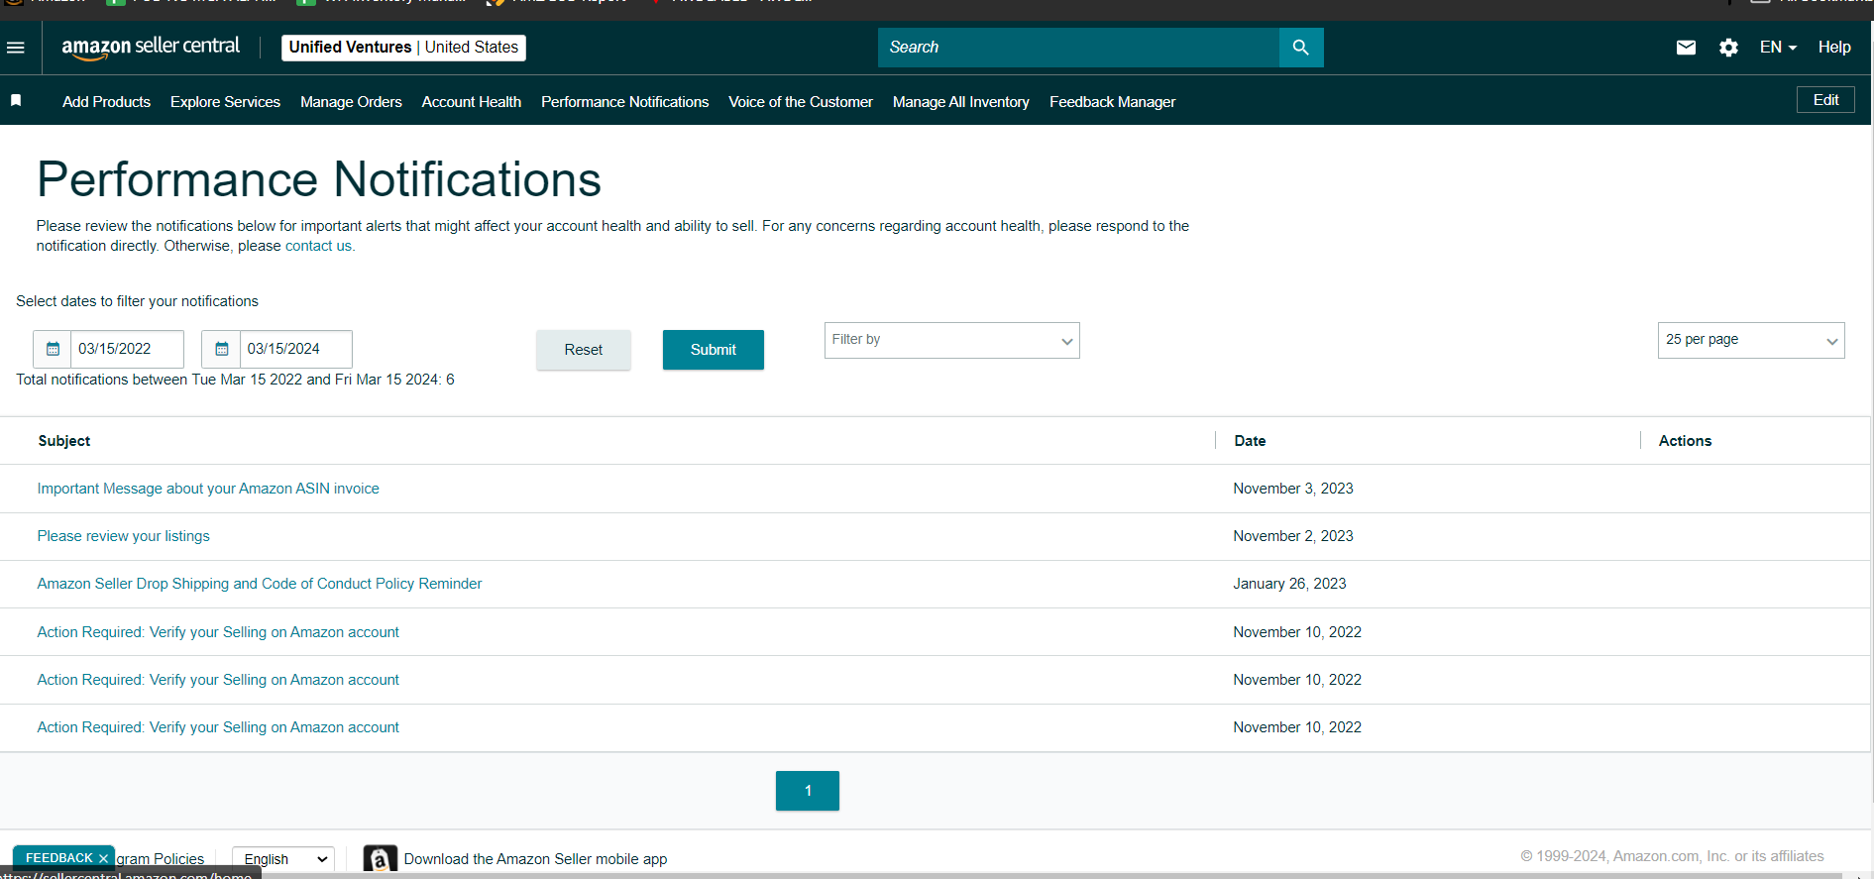Close the FEEDBACK tab
This screenshot has width=1874, height=879.
(103, 858)
